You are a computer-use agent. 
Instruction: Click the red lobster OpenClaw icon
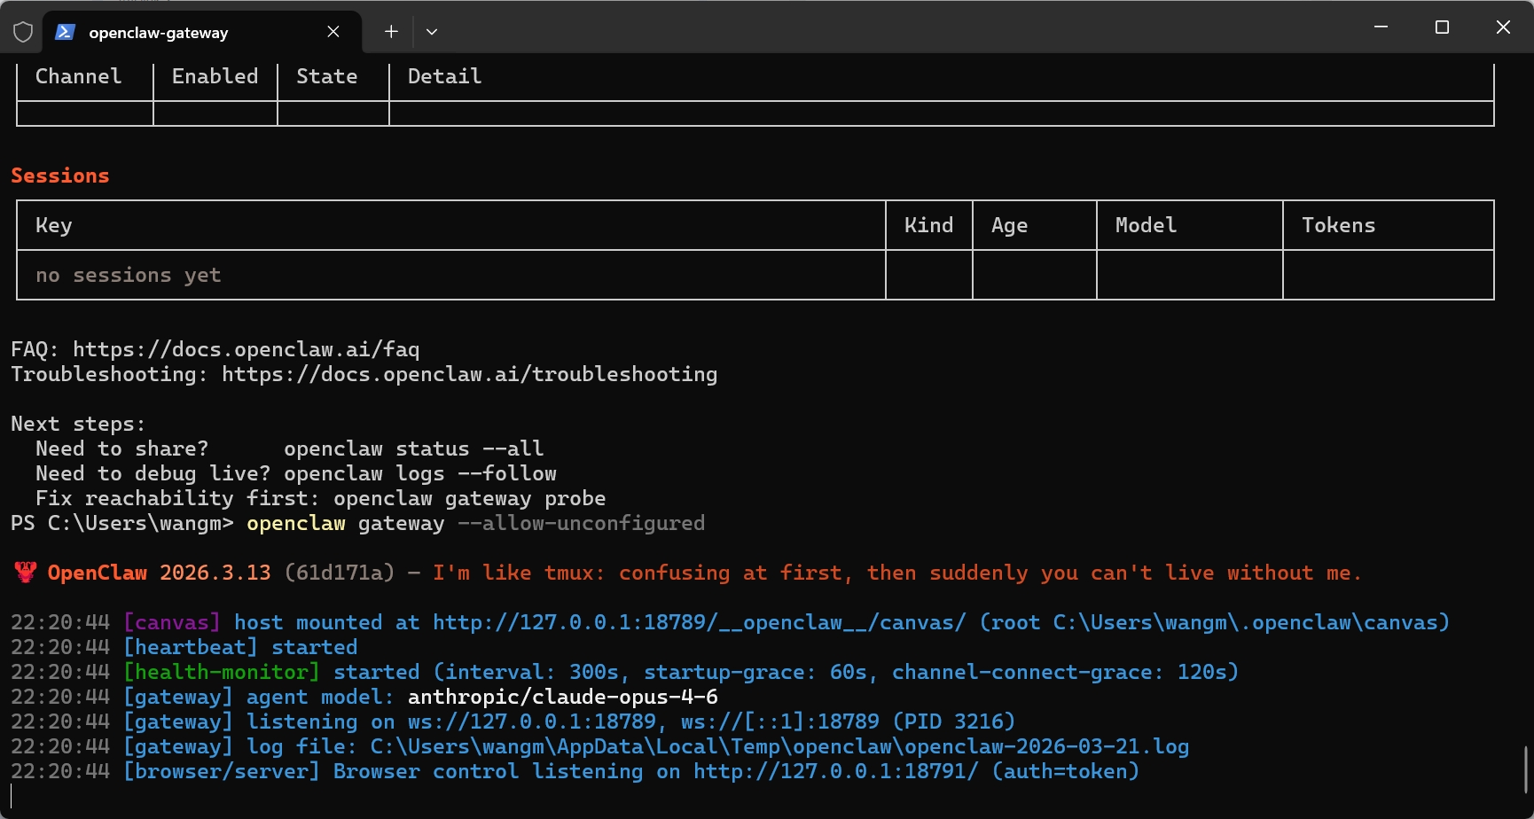(x=26, y=573)
